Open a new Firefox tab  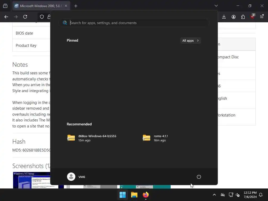click(76, 6)
